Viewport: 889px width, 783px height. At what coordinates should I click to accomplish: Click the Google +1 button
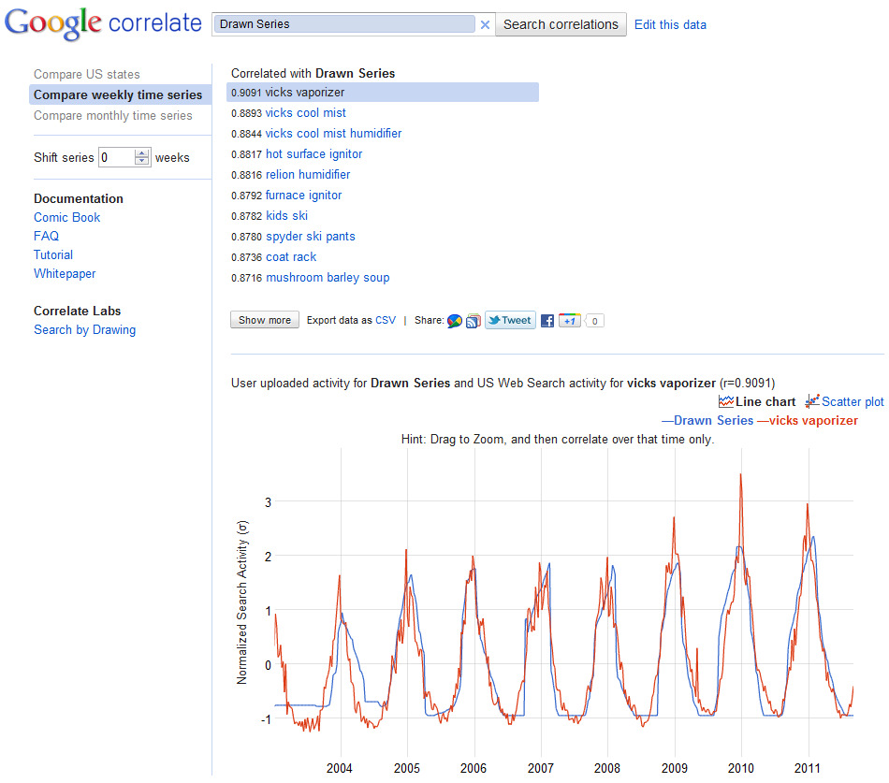[569, 320]
